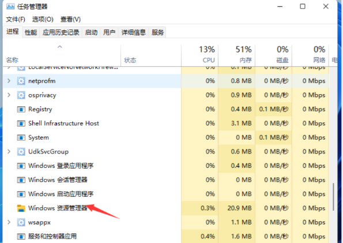This screenshot has width=343, height=243.
Task: Click the 0.3% CPU value
Action: pyautogui.click(x=208, y=208)
